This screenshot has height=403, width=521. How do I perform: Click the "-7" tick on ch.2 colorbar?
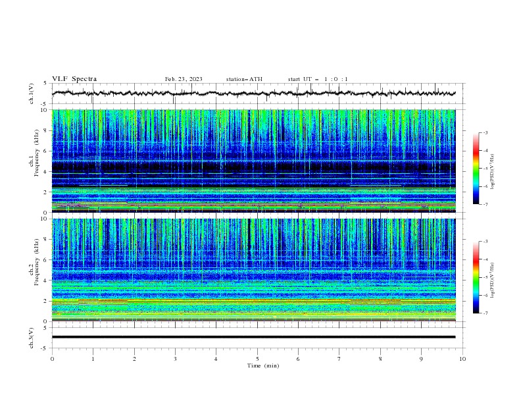(x=485, y=313)
